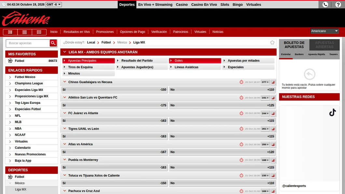This screenshot has height=194, width=345.
Task: Switch to Apuestas Abiertas tab
Action: (x=324, y=45)
